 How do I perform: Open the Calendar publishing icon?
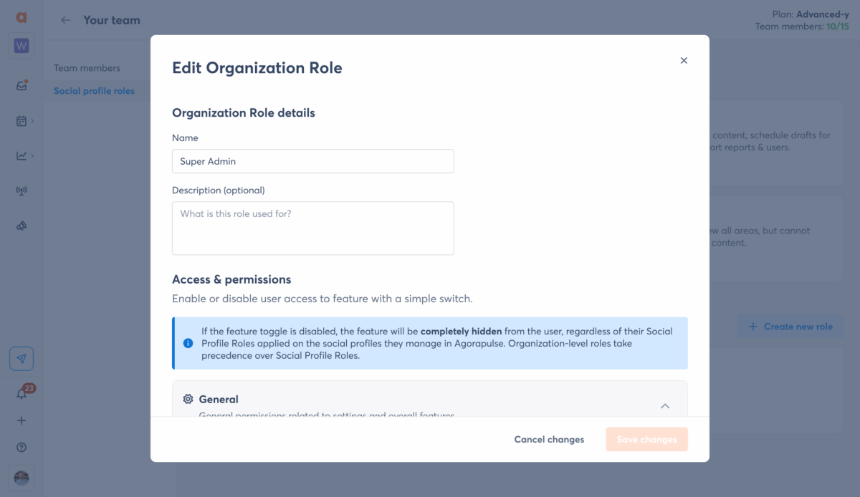(21, 121)
